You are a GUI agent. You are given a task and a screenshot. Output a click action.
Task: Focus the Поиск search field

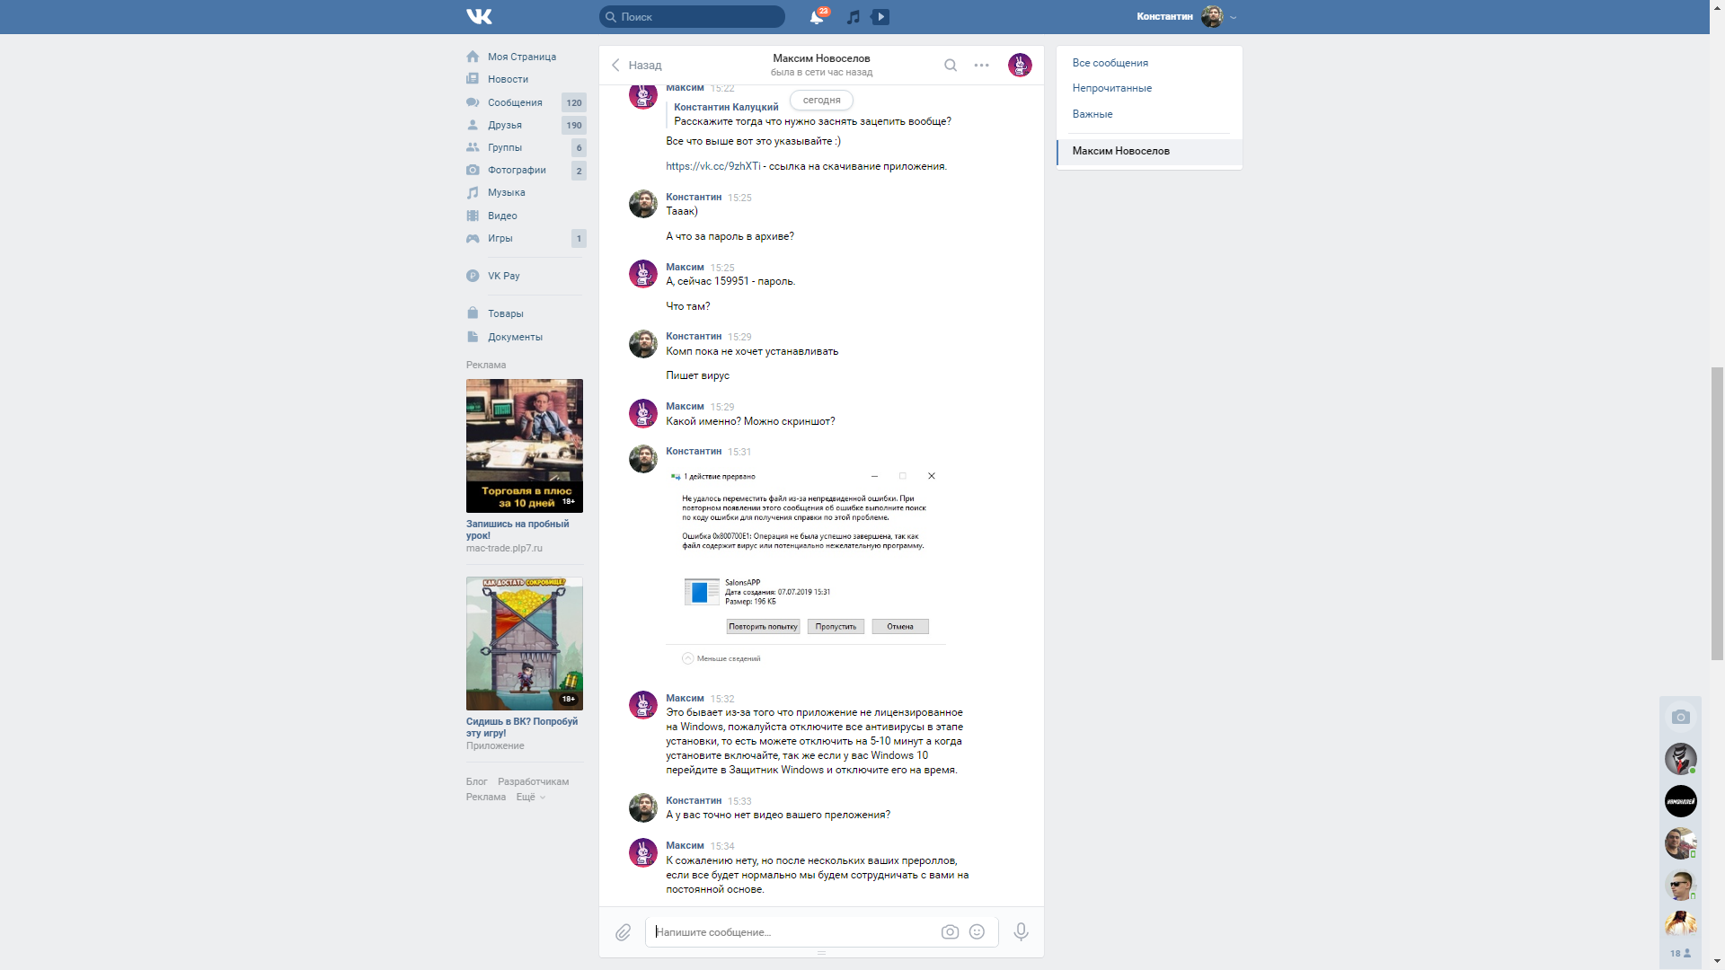tap(692, 16)
